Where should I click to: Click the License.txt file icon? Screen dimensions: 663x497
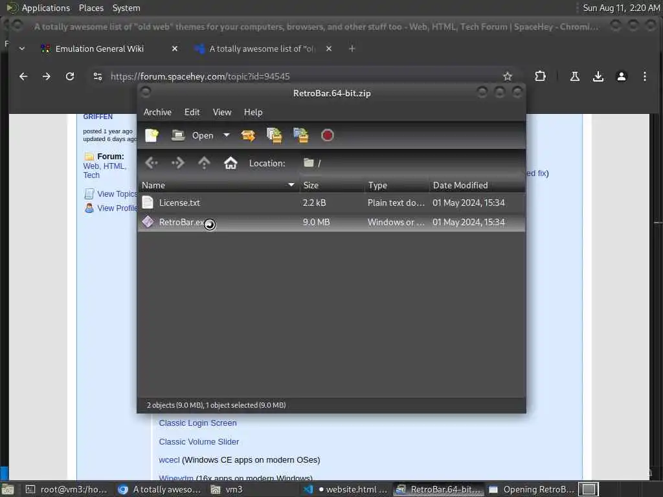(148, 203)
